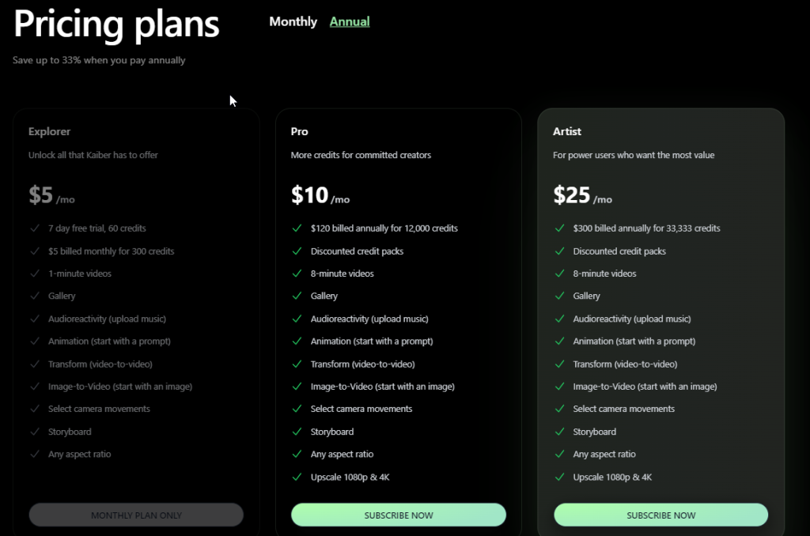Click the Pricing plans heading
This screenshot has height=536, width=810.
point(116,25)
